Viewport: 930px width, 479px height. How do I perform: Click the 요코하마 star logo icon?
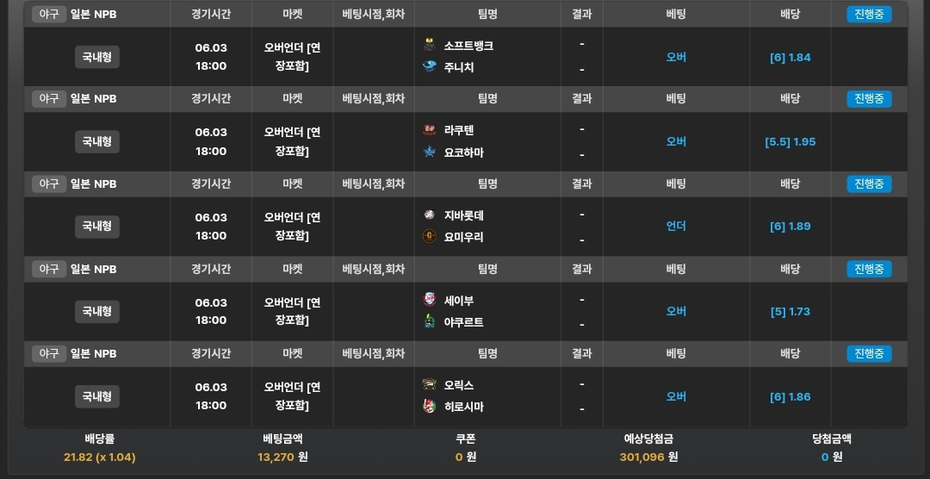[430, 152]
